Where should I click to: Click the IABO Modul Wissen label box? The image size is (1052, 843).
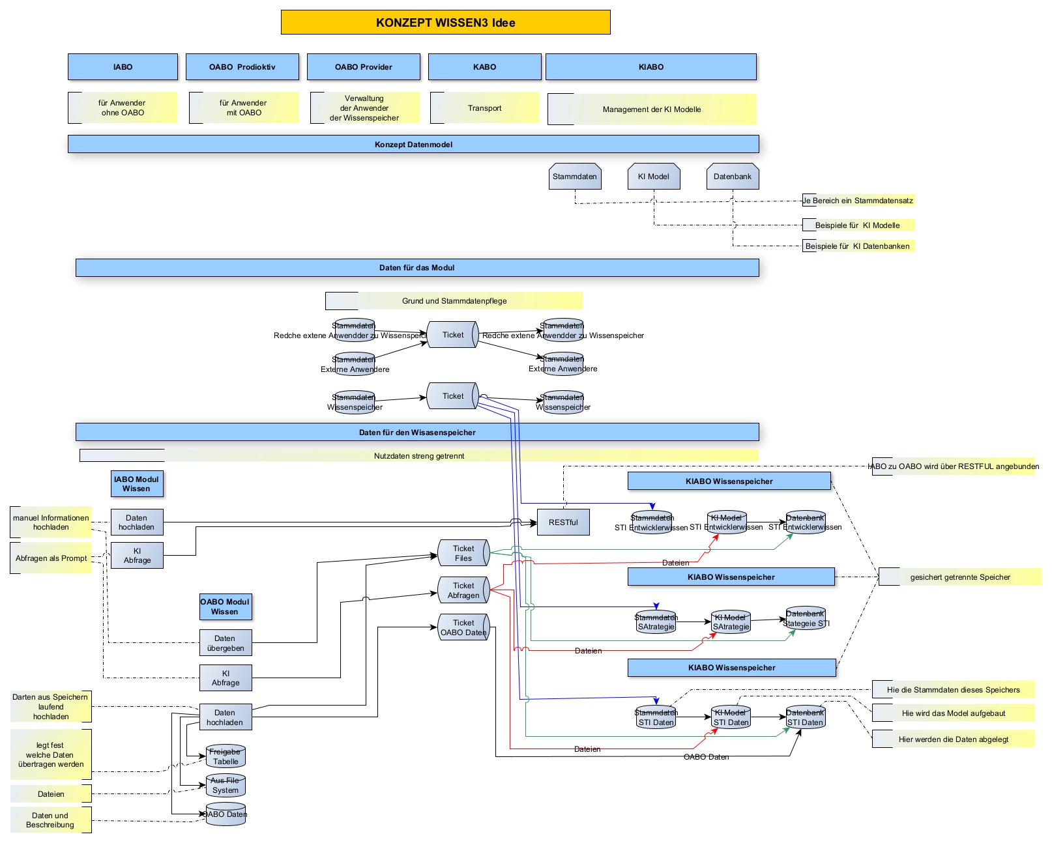[x=136, y=484]
